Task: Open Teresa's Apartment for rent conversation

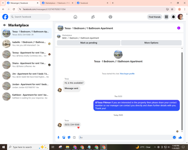Action: (x=26, y=54)
